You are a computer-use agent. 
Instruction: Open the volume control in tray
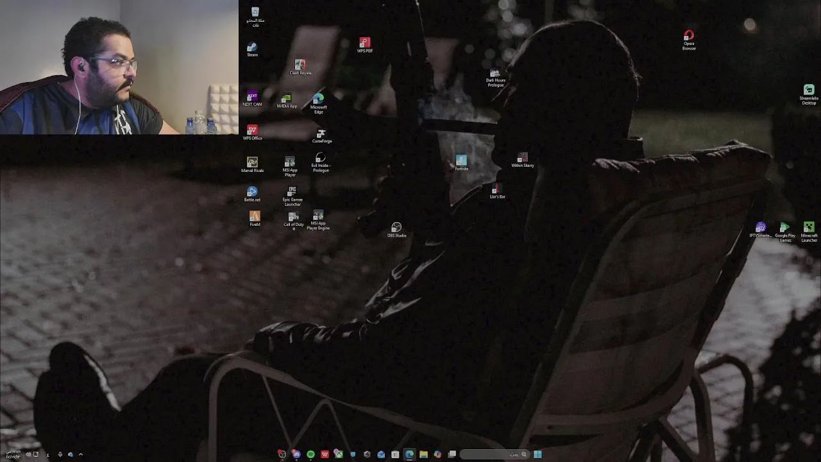pyautogui.click(x=28, y=454)
